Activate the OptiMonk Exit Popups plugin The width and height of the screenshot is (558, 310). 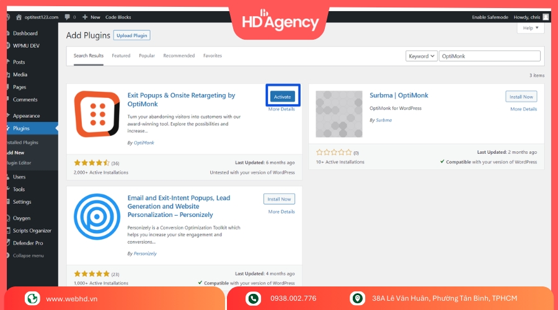click(282, 97)
